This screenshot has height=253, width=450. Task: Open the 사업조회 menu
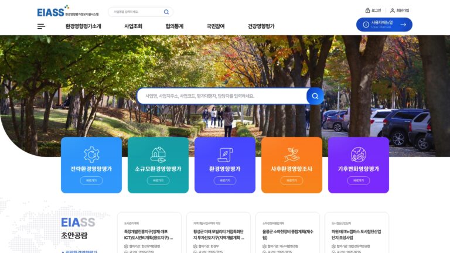click(133, 26)
